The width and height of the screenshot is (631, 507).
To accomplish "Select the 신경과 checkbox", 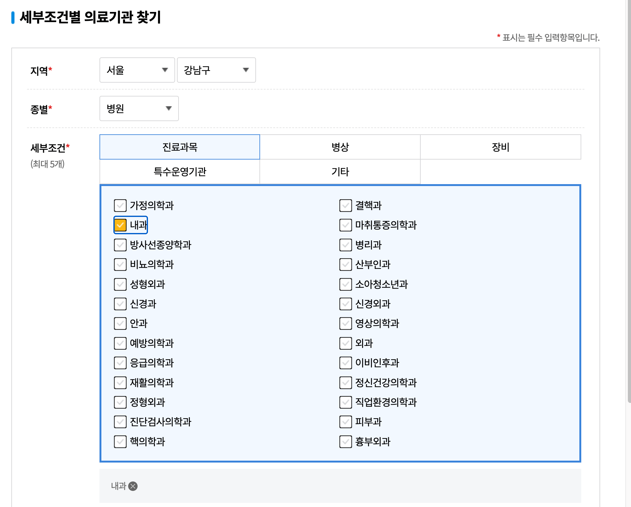I will pos(120,304).
